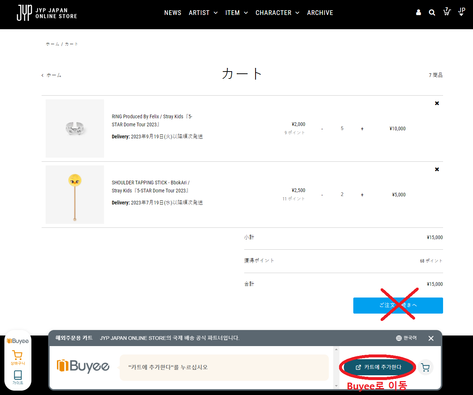Screen dimensions: 473x395
Task: Open the BbokAri tapping stick thumbnail
Action: pyautogui.click(x=75, y=195)
